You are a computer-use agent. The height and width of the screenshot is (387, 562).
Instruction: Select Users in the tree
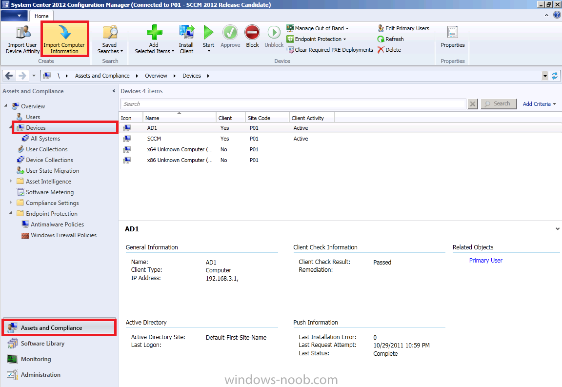[x=33, y=117]
